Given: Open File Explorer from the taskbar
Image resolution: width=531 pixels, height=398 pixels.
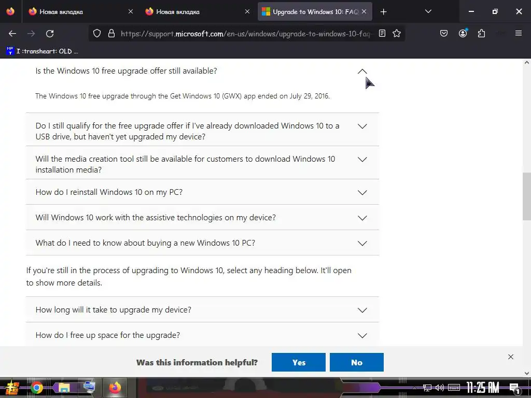Looking at the screenshot, I should coord(64,388).
